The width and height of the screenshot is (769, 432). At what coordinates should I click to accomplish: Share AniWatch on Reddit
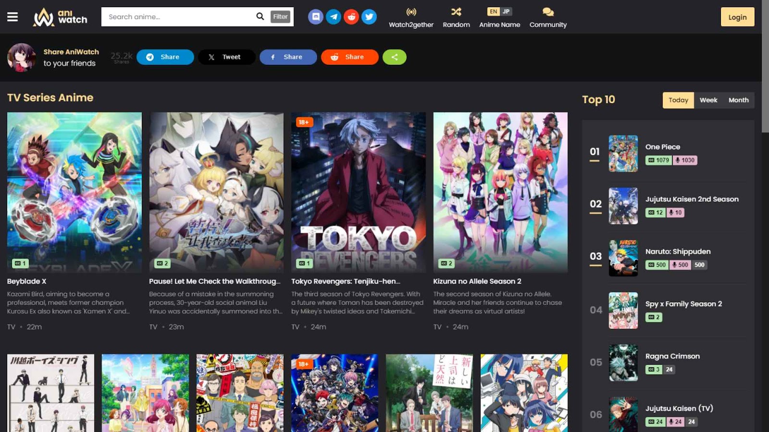coord(350,57)
